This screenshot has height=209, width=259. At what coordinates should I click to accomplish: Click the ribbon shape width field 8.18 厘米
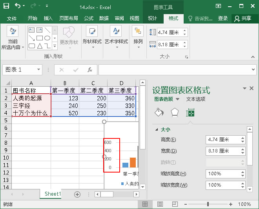(x=170, y=44)
